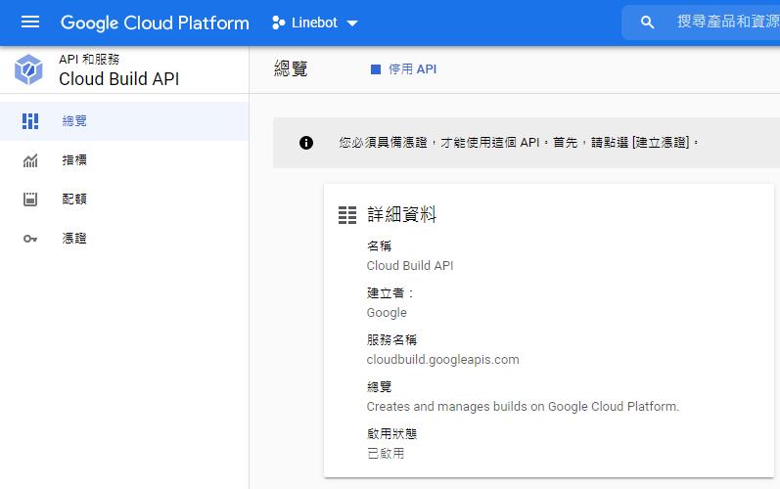Screen dimensions: 780x489
Task: Click the blue stop square icon
Action: click(376, 69)
